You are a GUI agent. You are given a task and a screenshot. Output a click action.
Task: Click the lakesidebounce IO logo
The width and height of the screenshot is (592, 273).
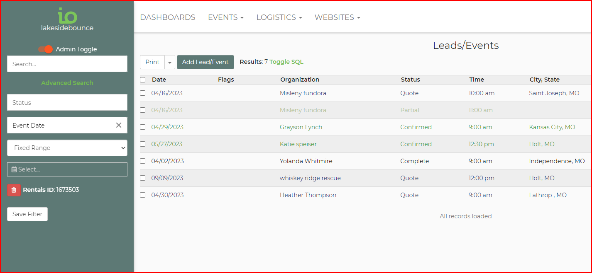pos(67,19)
